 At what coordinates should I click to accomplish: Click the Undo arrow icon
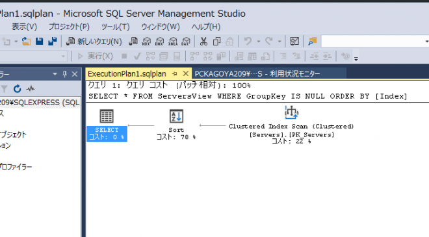[248, 42]
